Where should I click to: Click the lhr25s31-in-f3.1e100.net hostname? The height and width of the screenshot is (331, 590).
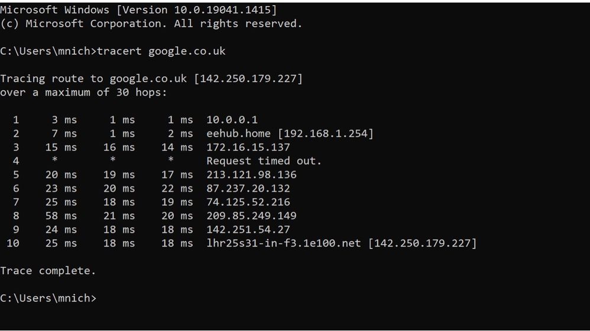pyautogui.click(x=283, y=243)
